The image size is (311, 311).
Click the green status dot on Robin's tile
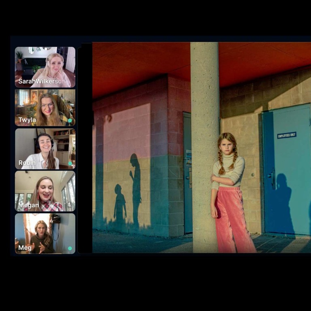70,164
